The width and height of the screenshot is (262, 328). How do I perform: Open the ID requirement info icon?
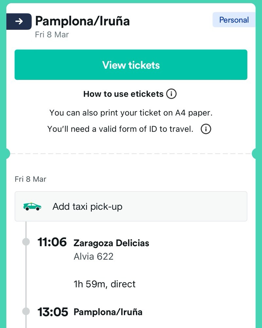coord(206,129)
